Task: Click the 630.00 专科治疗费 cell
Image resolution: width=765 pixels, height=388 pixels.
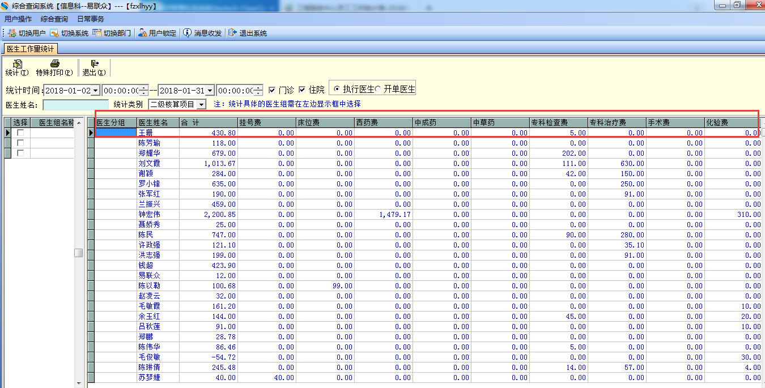Action: coord(617,164)
